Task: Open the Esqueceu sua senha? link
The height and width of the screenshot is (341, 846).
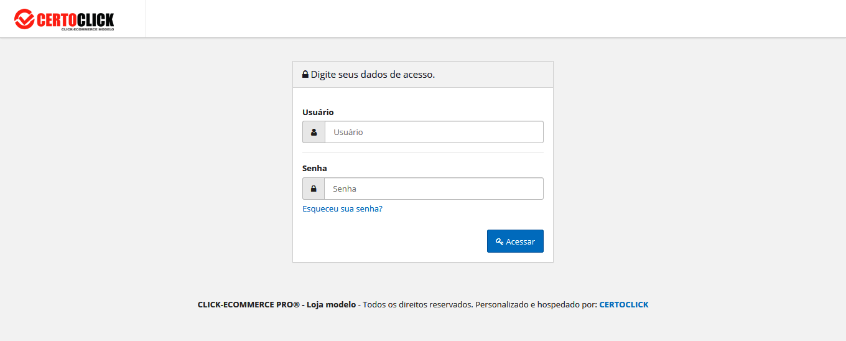Action: point(342,209)
